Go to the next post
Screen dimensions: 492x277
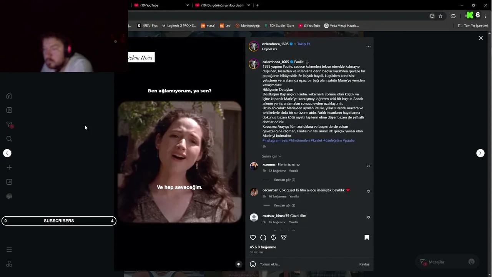coord(480,153)
